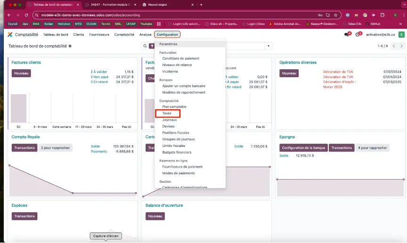Click the browser reload icon

coord(26,15)
